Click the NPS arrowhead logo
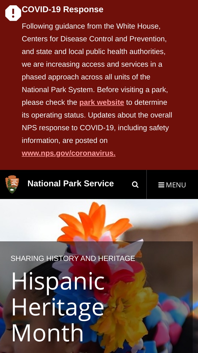 coord(12,184)
